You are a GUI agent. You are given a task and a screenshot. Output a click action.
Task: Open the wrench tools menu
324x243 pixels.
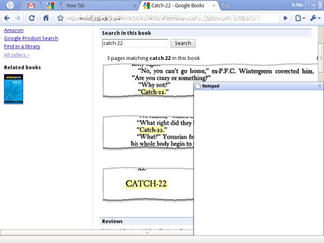coord(315,18)
